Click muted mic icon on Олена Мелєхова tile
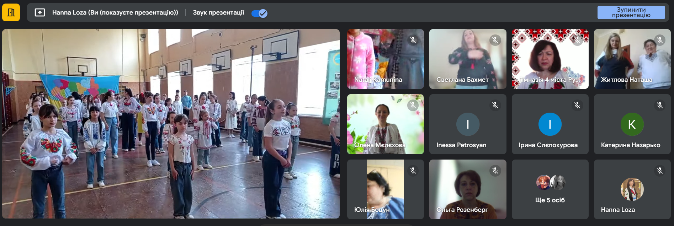The height and width of the screenshot is (226, 674). 413,105
